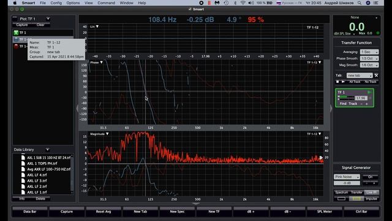
Task: Select the split two-pane view layout icon
Action: click(356, 199)
